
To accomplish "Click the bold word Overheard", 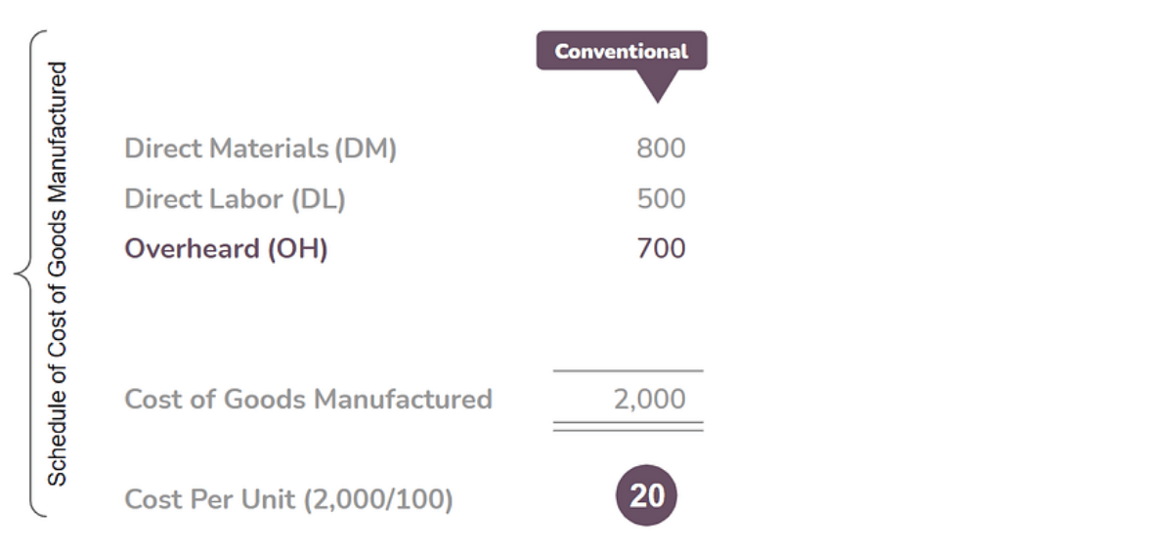I will pos(190,249).
